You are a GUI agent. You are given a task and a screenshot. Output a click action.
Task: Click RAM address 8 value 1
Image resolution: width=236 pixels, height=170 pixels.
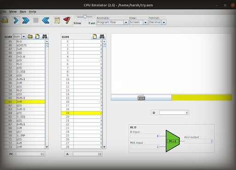point(88,71)
